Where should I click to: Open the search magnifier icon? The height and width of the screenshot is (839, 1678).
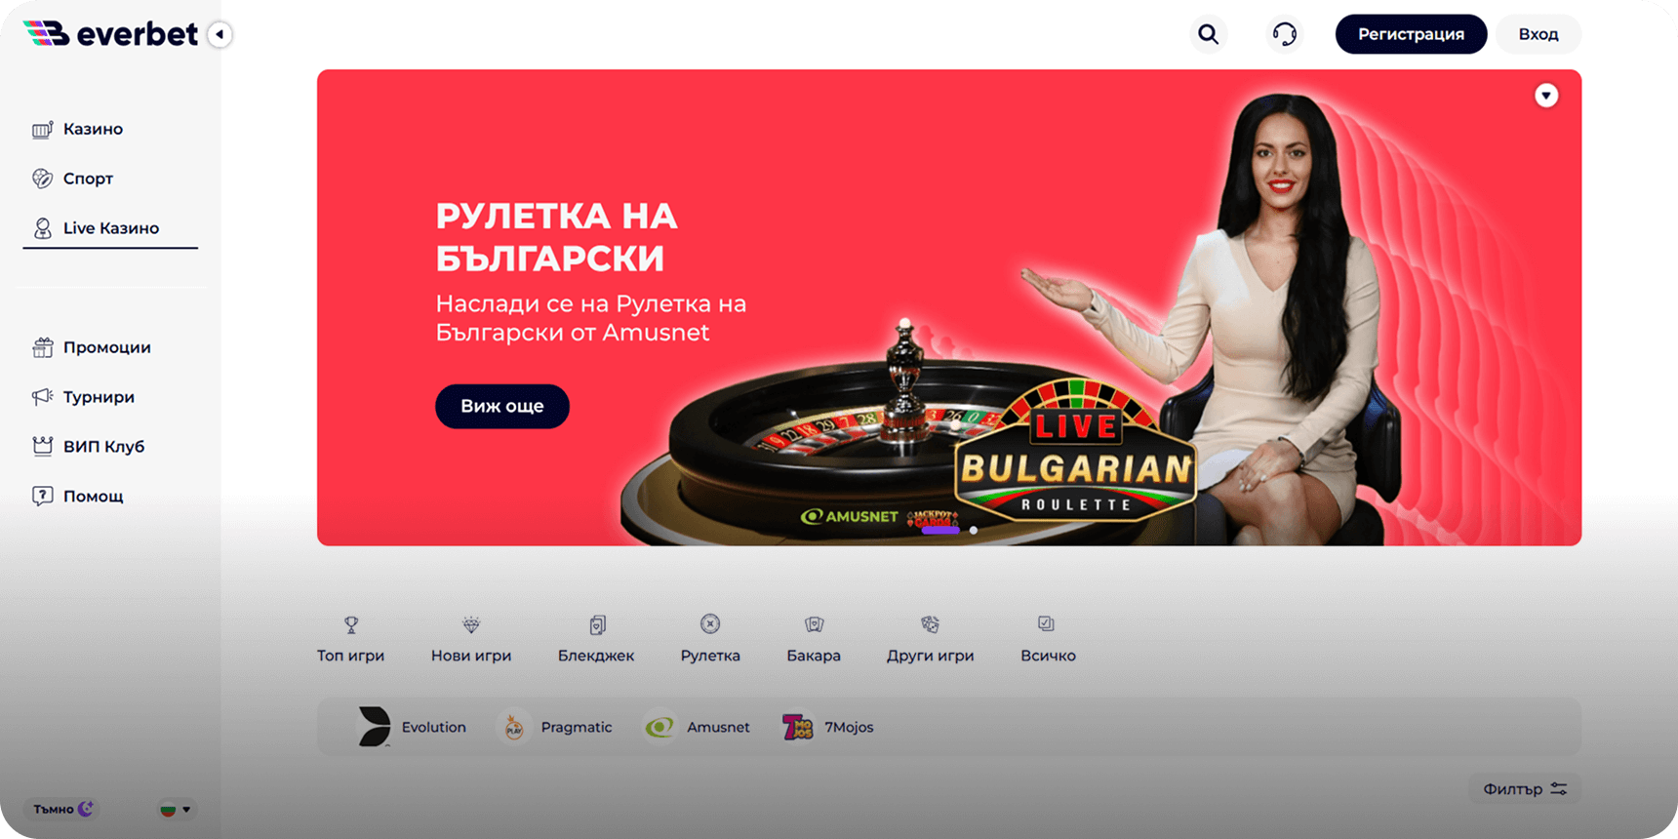(x=1208, y=34)
